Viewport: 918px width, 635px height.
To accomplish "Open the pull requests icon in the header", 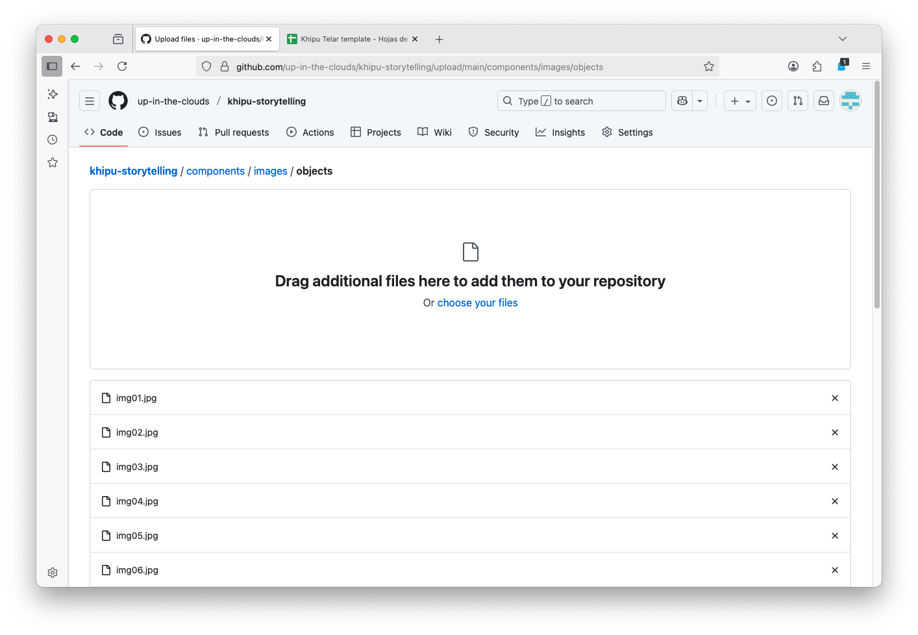I will click(x=797, y=101).
